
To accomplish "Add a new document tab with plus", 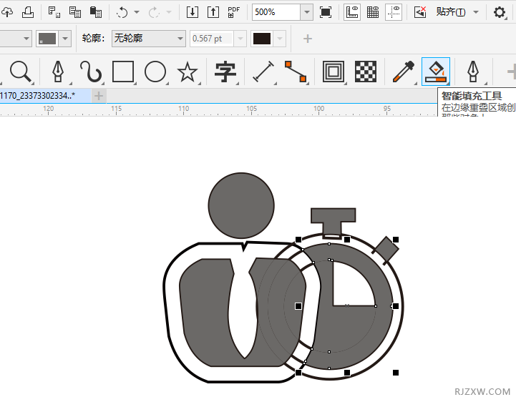I will [x=99, y=95].
